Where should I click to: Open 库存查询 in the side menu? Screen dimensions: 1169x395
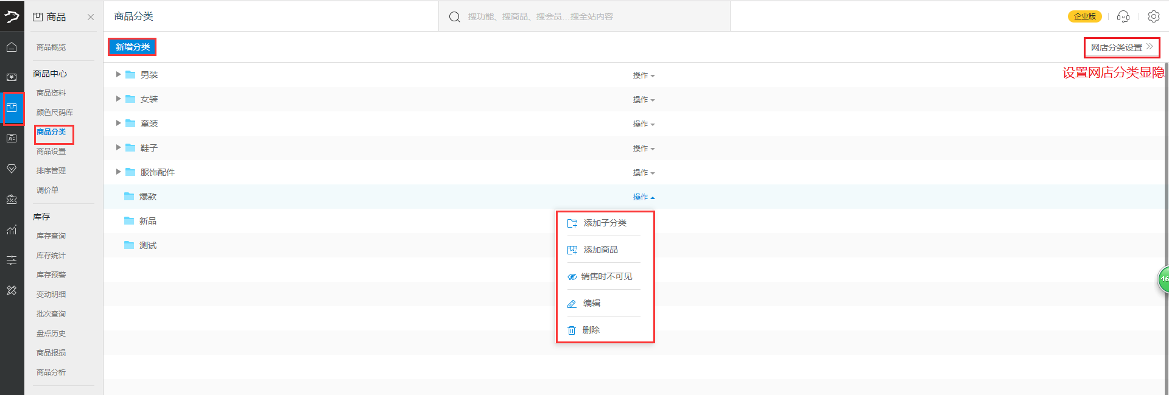[x=51, y=236]
